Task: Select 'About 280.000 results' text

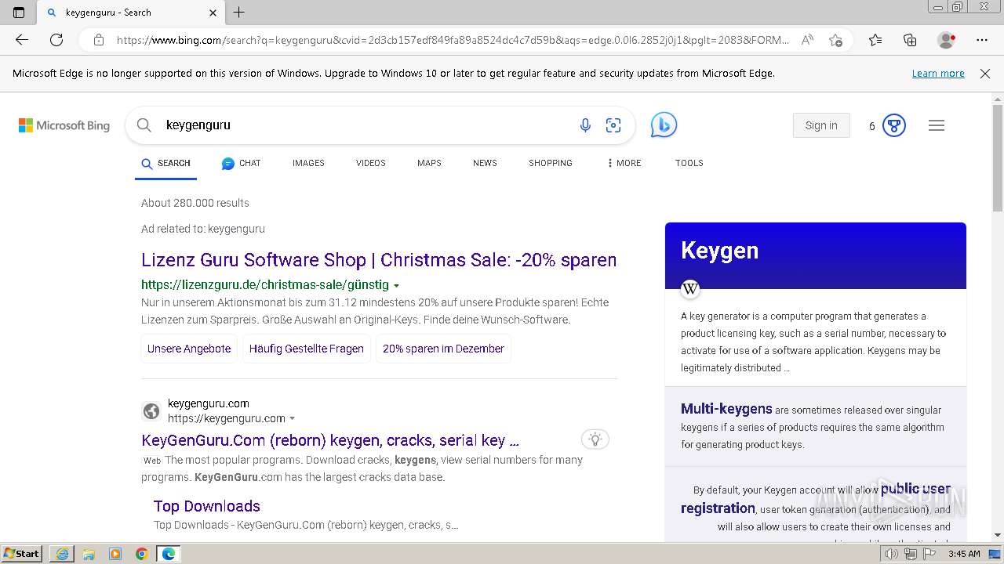Action: (x=195, y=203)
